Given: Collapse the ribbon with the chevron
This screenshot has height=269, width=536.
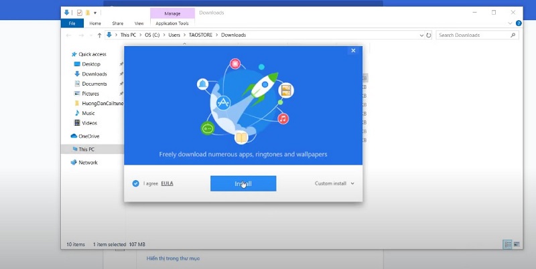Looking at the screenshot, I should click(x=510, y=23).
